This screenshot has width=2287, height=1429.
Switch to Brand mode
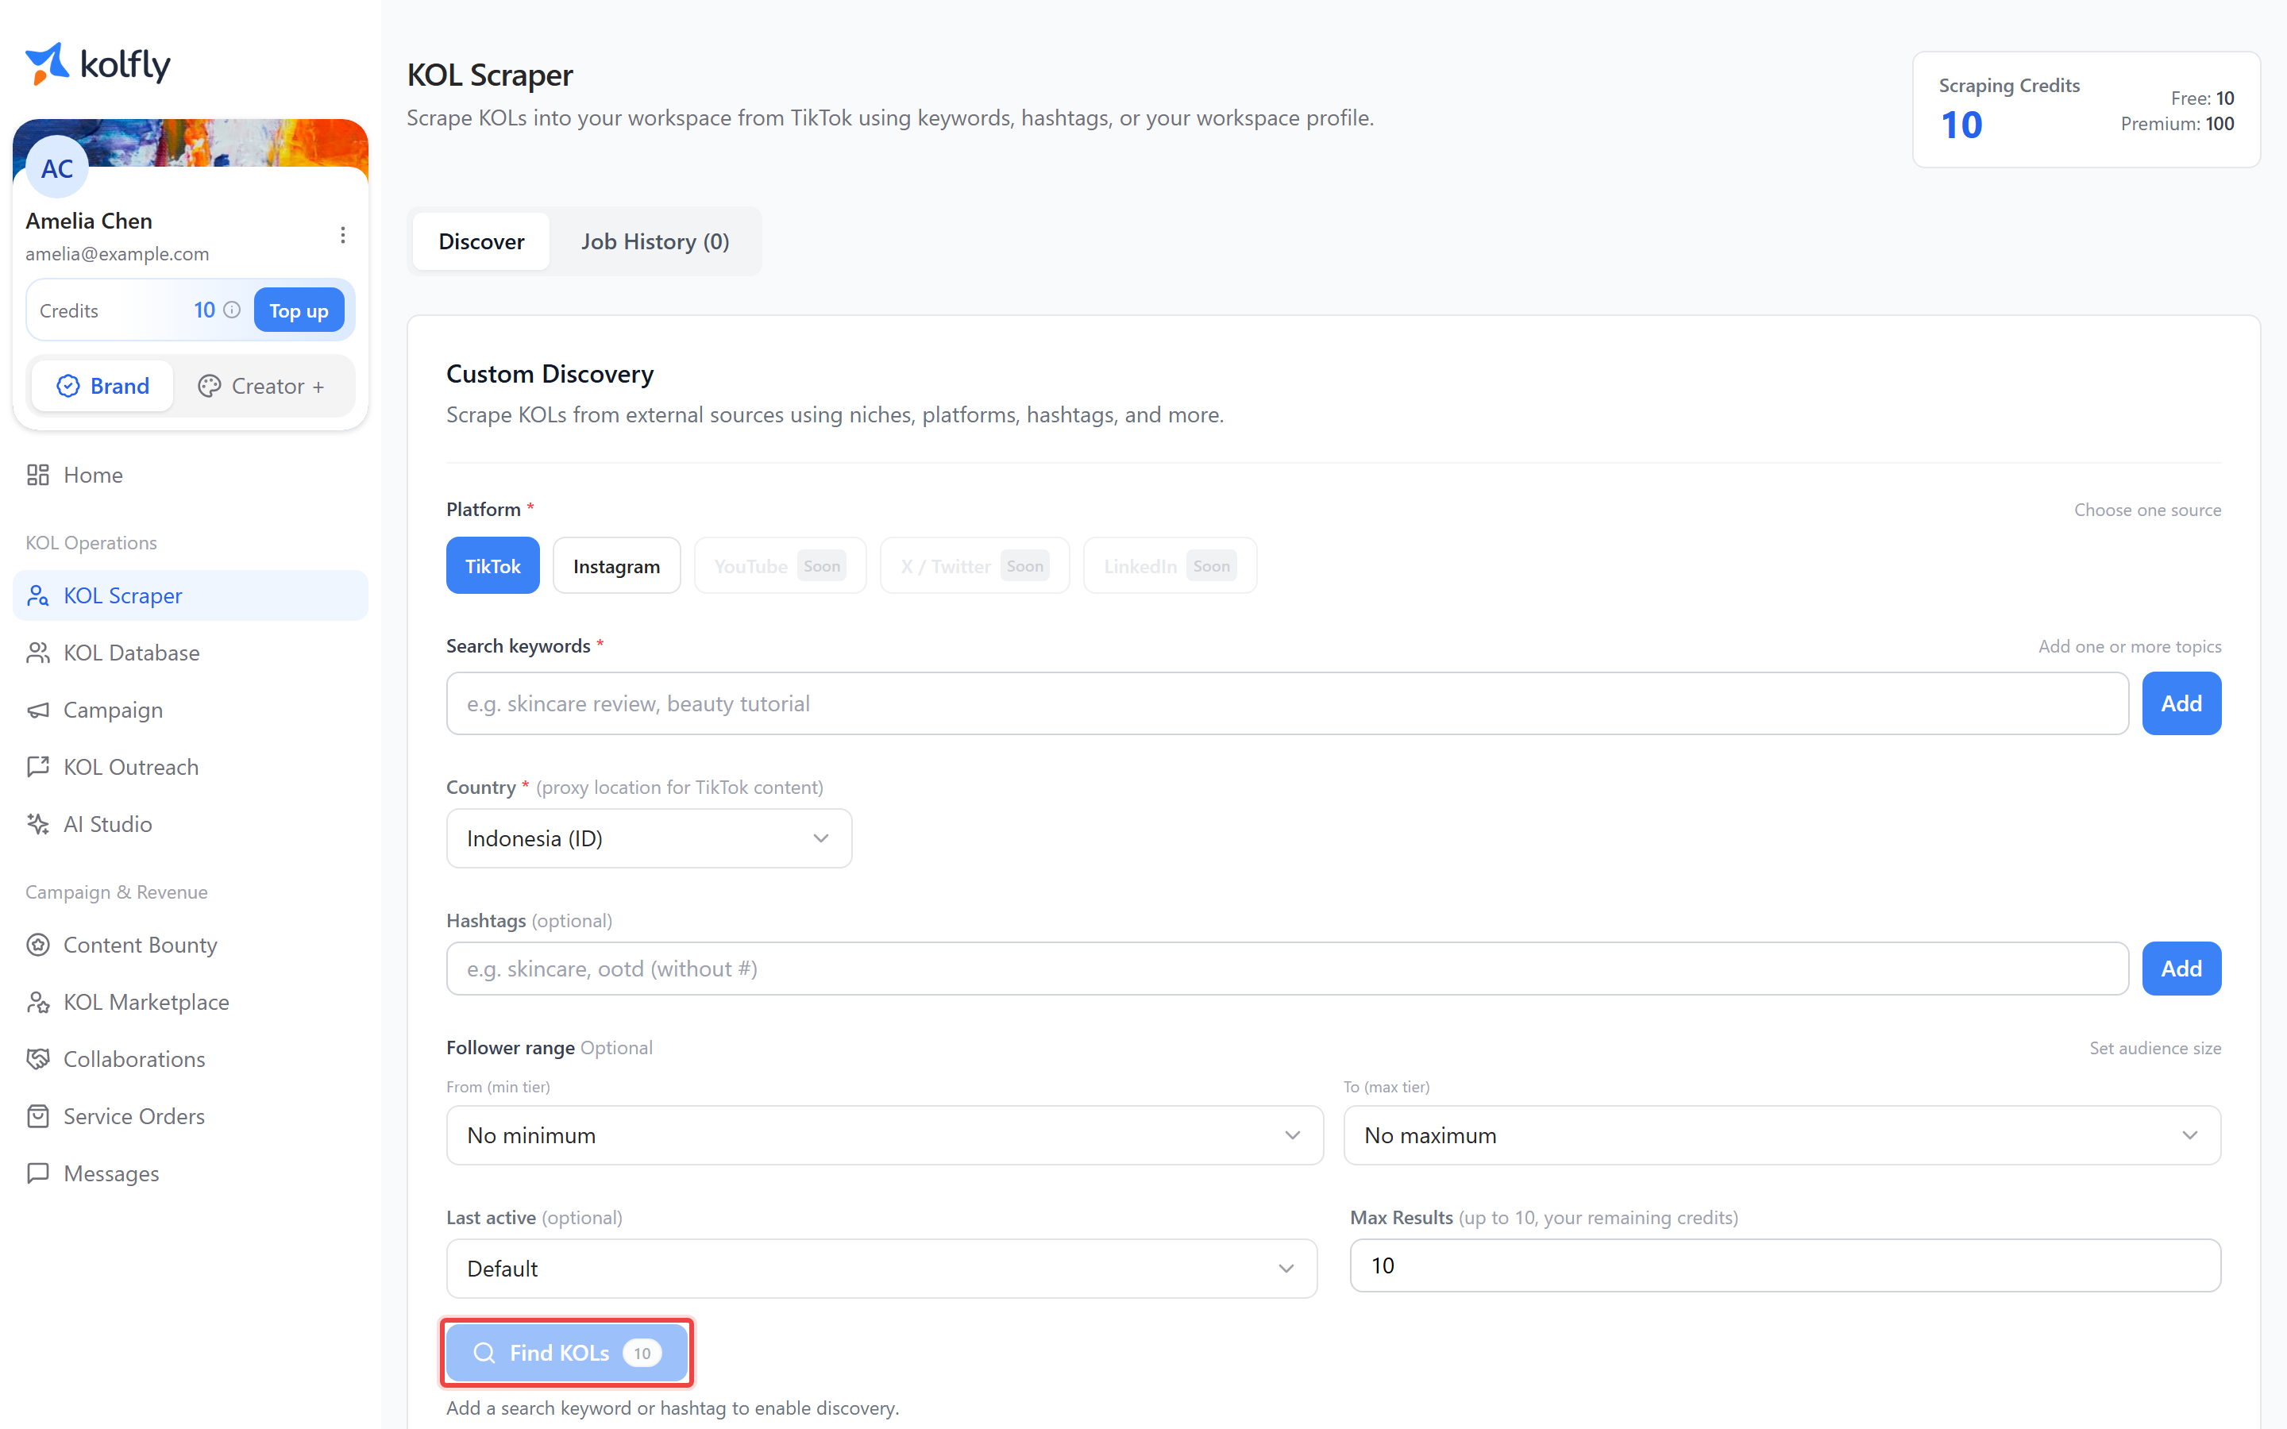pyautogui.click(x=103, y=386)
